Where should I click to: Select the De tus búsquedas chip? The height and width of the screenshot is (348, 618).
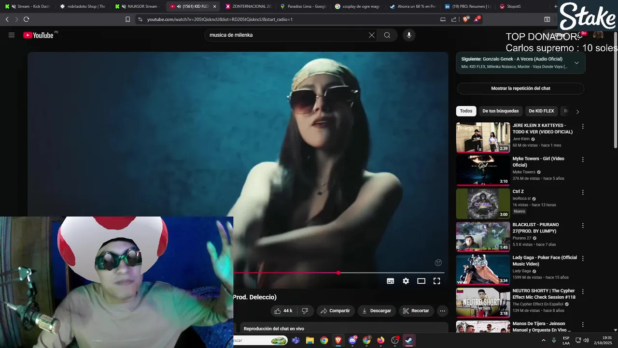tap(501, 111)
